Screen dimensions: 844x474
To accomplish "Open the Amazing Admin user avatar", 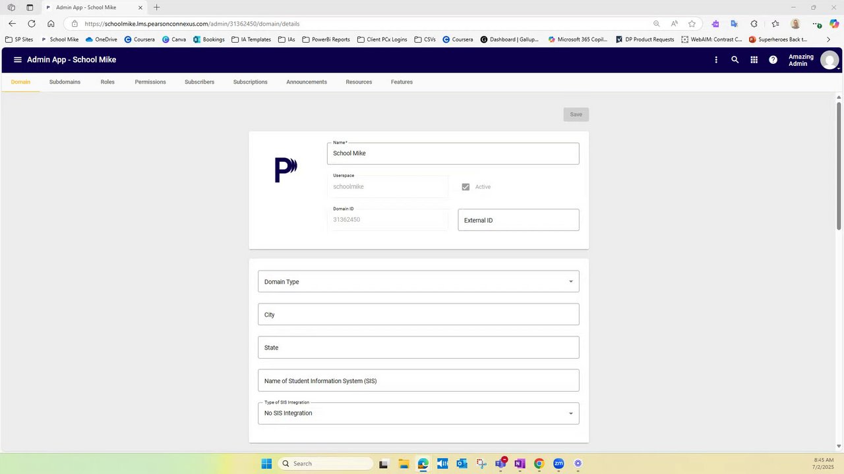I will click(829, 61).
